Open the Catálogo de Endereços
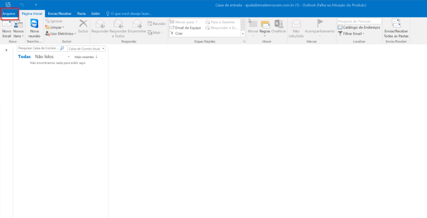 pos(359,27)
